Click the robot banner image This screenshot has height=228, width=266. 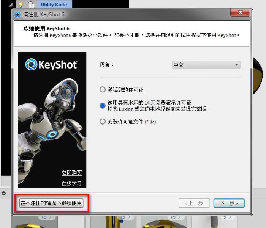point(52,120)
